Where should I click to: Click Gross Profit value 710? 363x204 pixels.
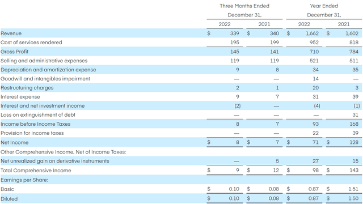pyautogui.click(x=314, y=52)
